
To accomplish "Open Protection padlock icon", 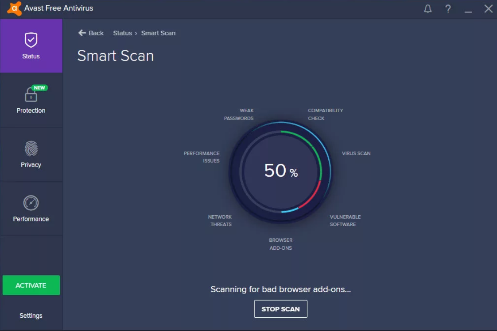I will (x=31, y=95).
